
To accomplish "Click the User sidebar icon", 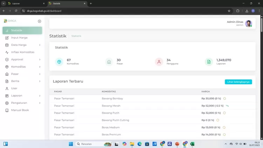I will point(7,88).
